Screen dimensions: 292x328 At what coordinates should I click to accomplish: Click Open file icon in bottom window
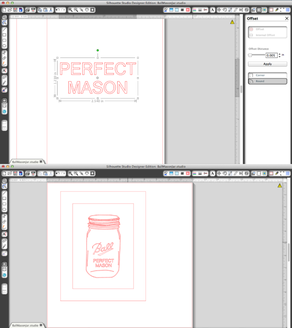pyautogui.click(x=9, y=173)
